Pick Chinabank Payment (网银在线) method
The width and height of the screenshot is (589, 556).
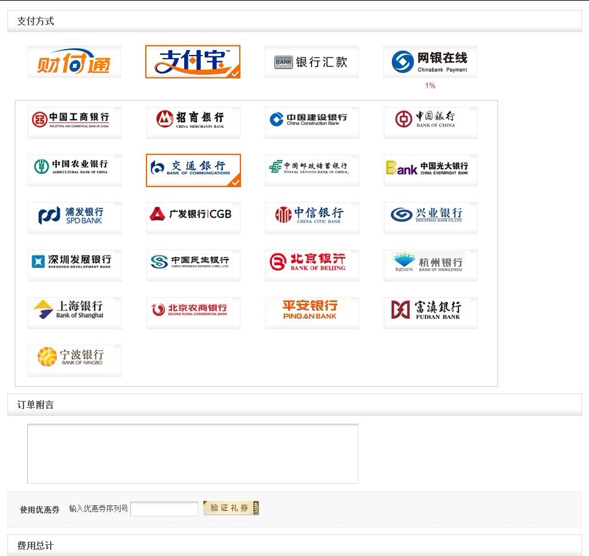pyautogui.click(x=430, y=62)
